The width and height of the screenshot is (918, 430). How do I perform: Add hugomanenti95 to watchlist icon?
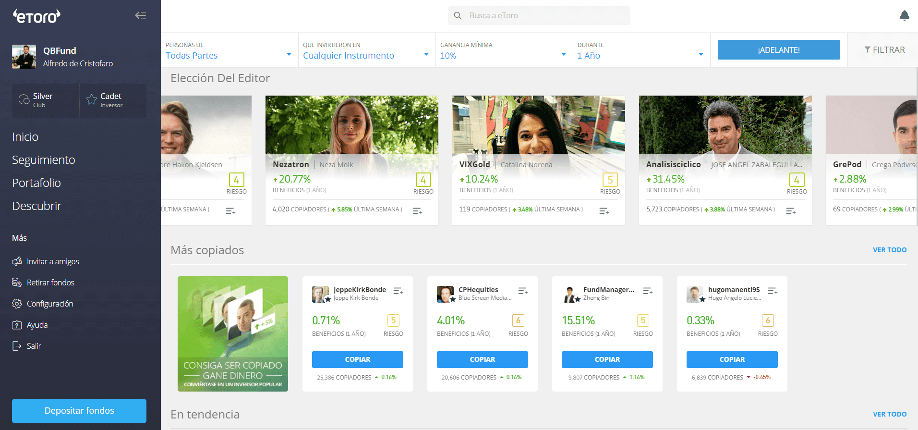click(x=773, y=291)
